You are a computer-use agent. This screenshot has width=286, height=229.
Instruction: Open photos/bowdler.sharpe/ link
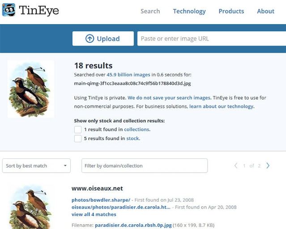(x=101, y=200)
